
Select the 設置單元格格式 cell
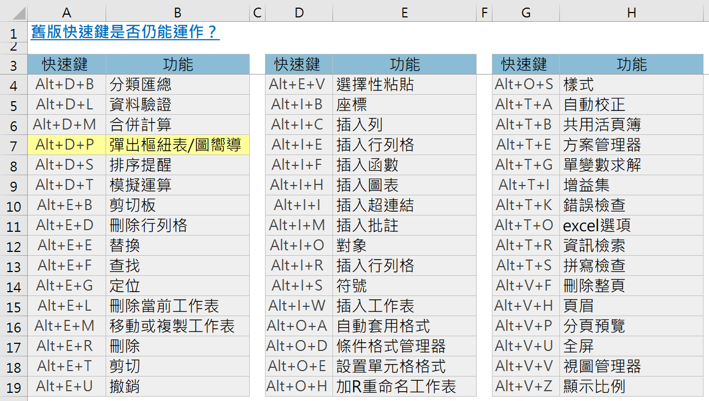[404, 366]
